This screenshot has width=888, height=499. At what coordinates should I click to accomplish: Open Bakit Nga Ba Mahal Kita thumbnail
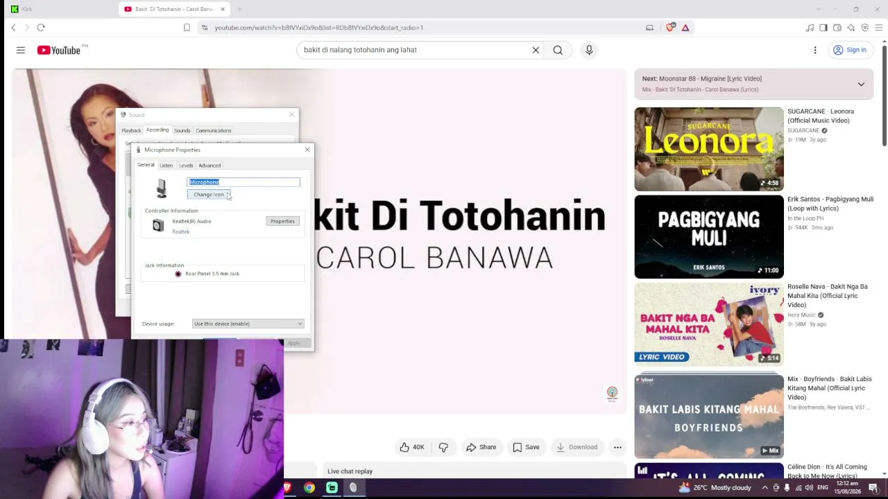[709, 324]
